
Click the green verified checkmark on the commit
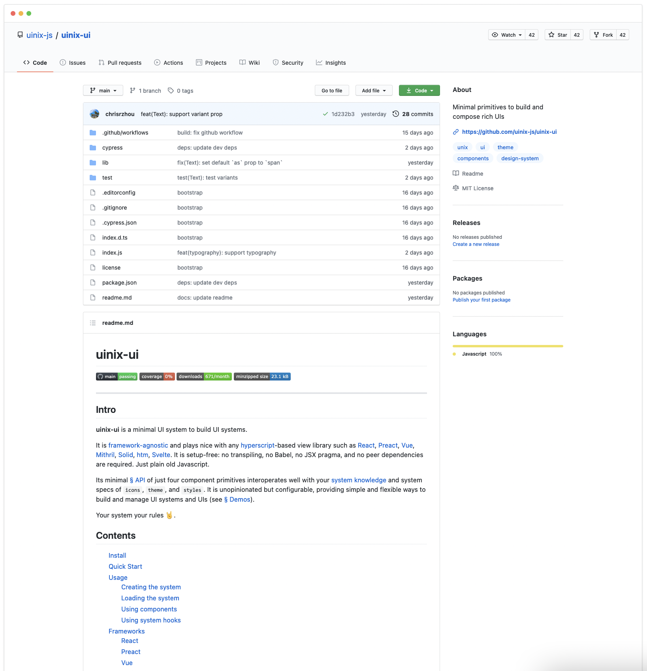[x=324, y=114]
